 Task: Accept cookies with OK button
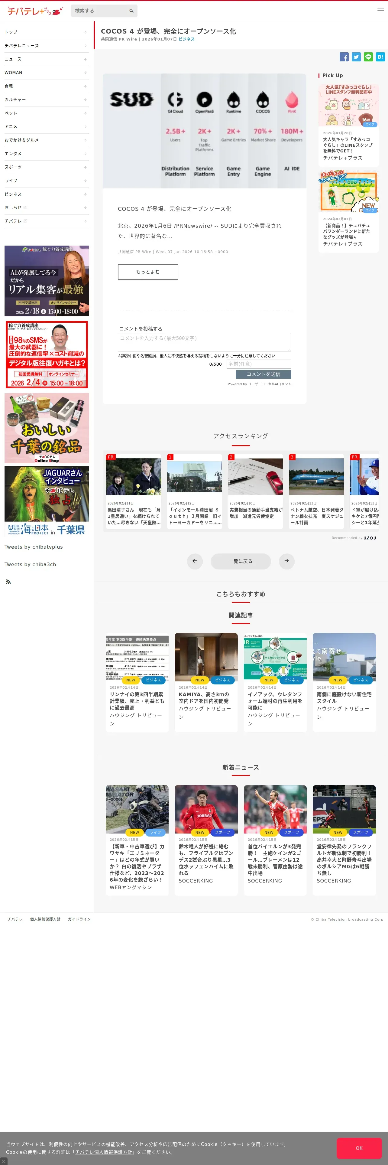[x=359, y=1148]
